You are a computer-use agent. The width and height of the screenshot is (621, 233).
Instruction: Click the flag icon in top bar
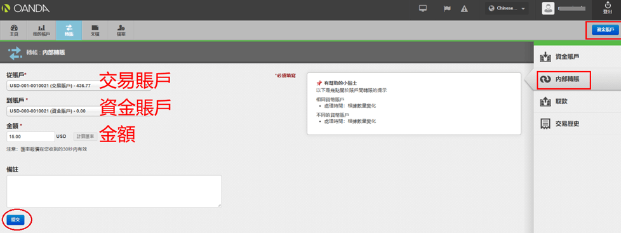pos(447,9)
